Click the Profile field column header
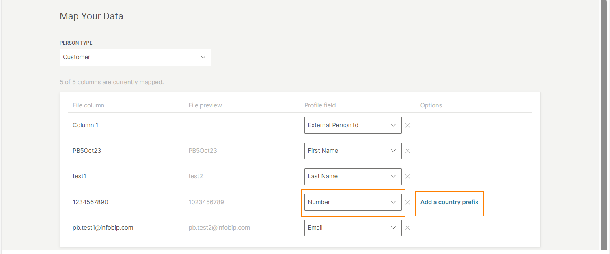Image resolution: width=610 pixels, height=254 pixels. pos(320,105)
